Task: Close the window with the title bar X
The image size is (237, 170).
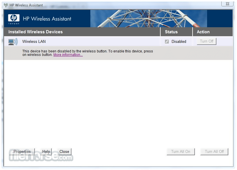Action: click(x=227, y=4)
